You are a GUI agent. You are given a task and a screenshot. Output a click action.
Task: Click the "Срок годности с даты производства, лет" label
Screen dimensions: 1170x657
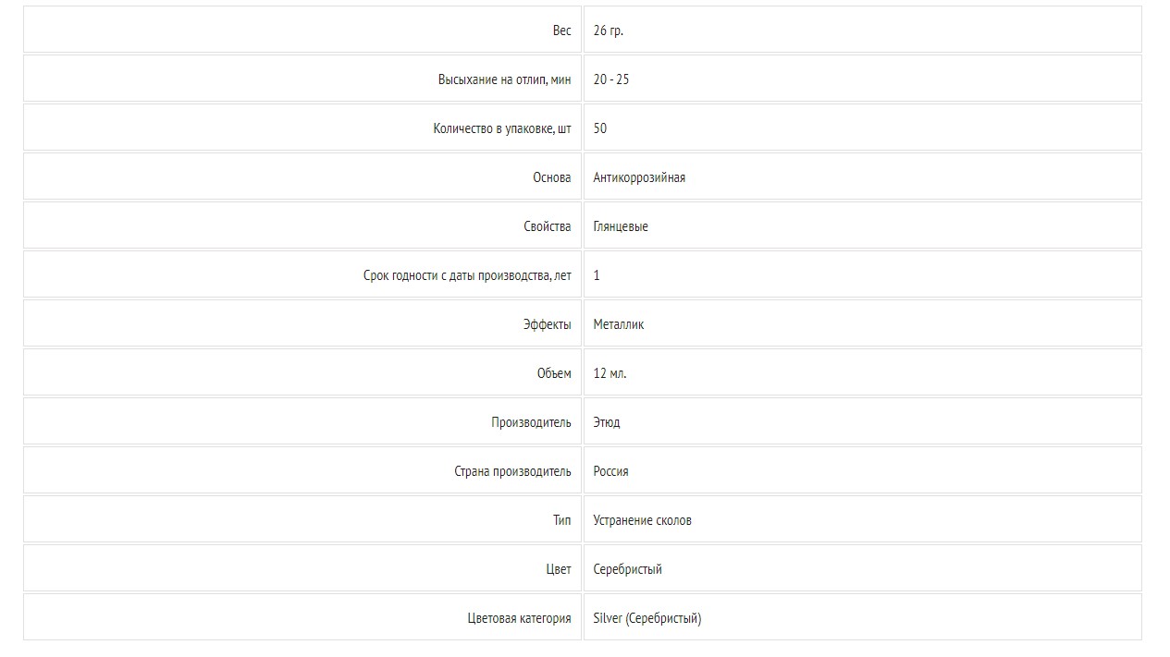point(467,275)
